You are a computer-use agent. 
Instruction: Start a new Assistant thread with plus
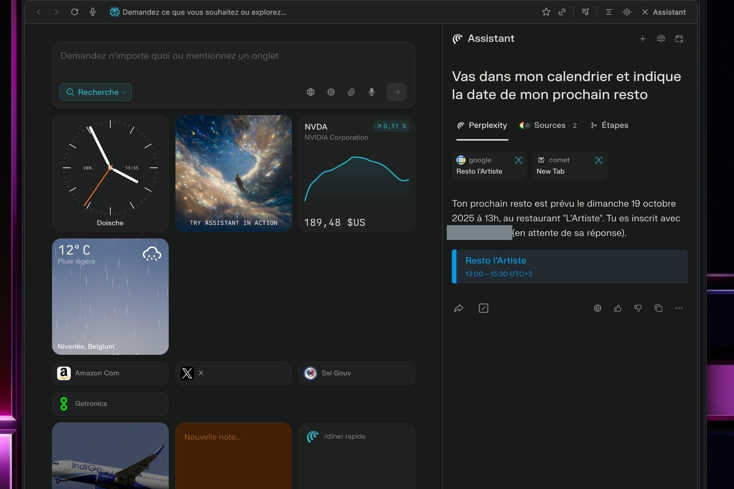643,39
